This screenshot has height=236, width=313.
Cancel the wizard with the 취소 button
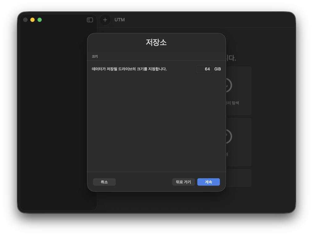pos(104,182)
